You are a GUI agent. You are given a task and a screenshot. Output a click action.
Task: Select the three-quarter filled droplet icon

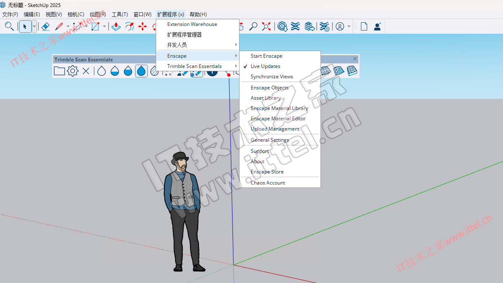(128, 71)
